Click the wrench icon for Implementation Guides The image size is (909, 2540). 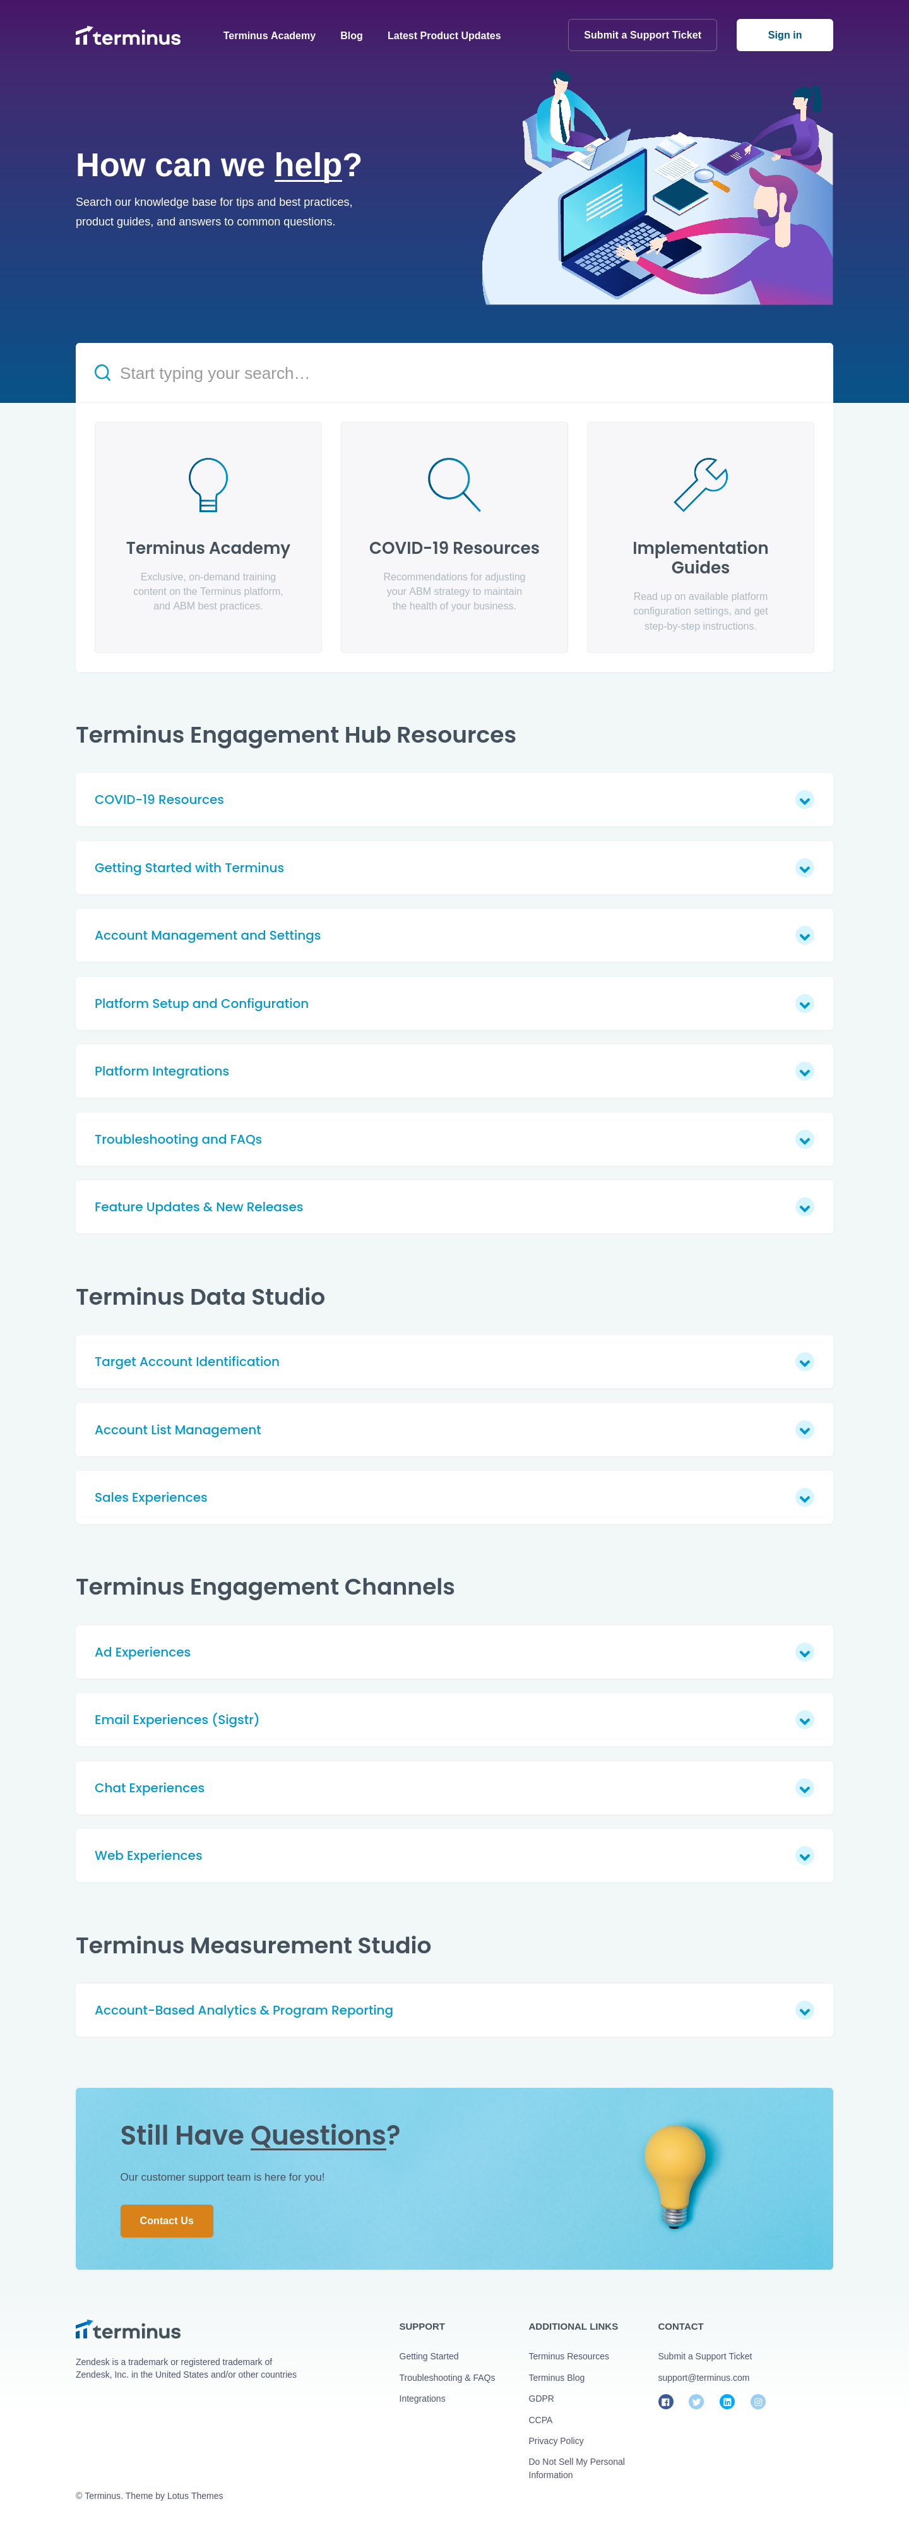(701, 484)
